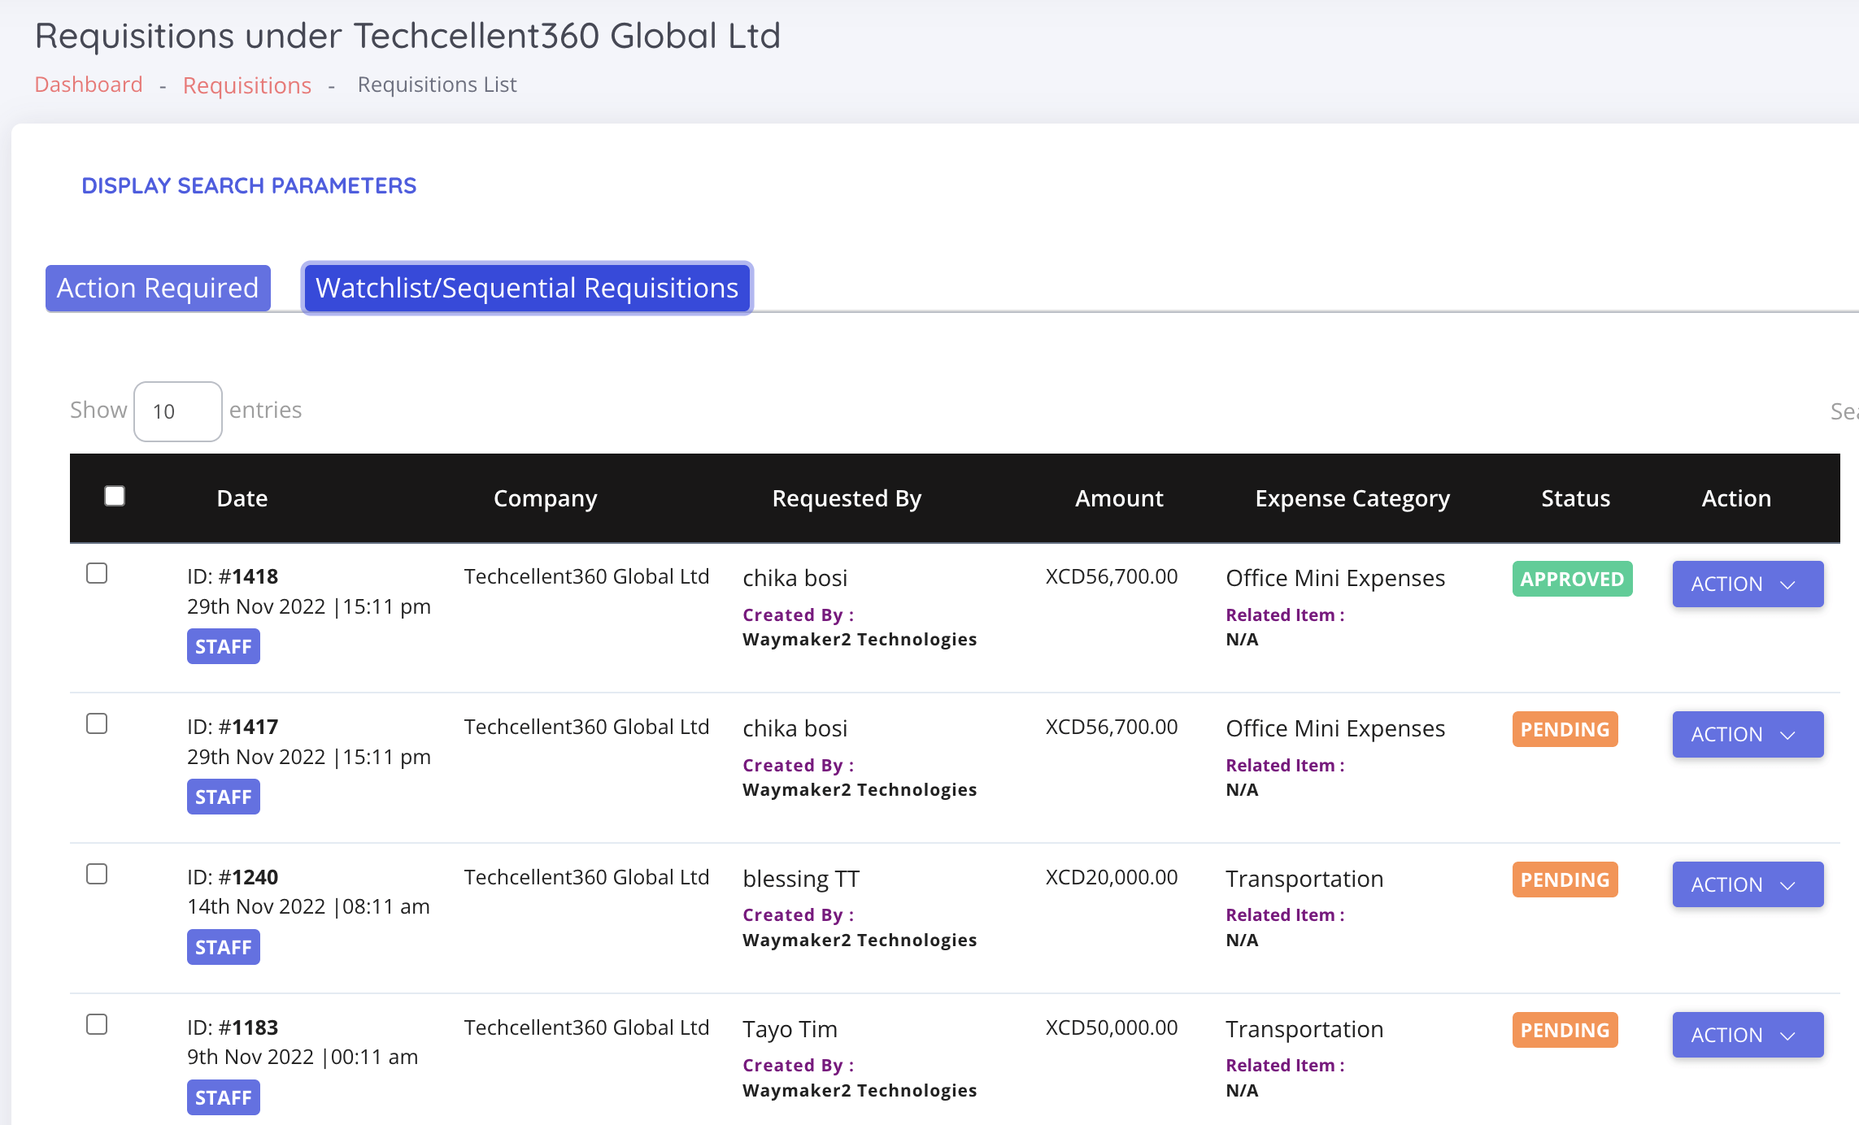
Task: Select the row checkbox for ID #1240
Action: pos(97,874)
